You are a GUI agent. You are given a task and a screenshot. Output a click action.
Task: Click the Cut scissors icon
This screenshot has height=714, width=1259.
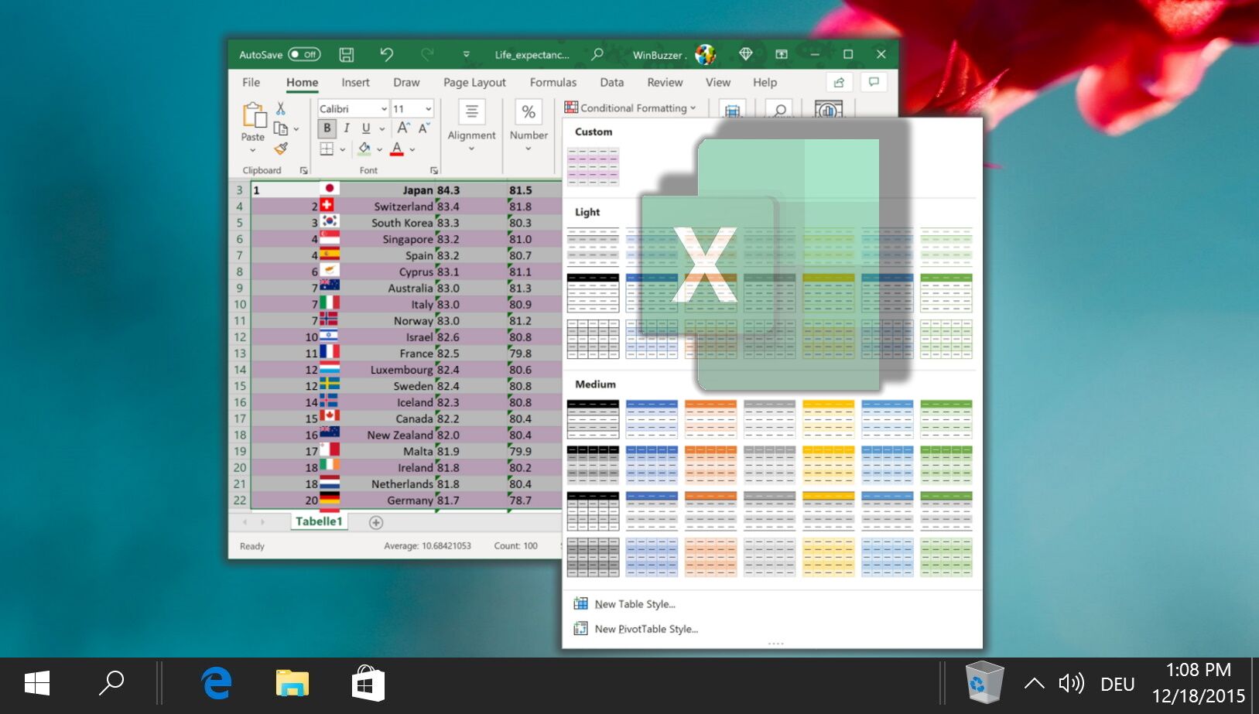tap(281, 108)
